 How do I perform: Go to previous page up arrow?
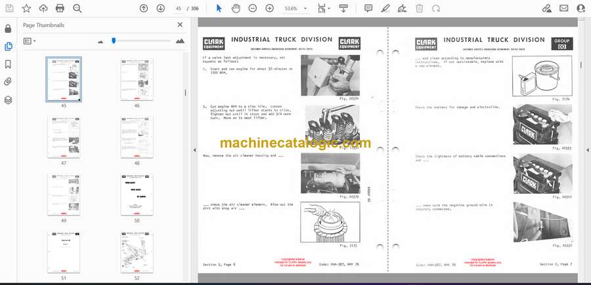coord(144,9)
